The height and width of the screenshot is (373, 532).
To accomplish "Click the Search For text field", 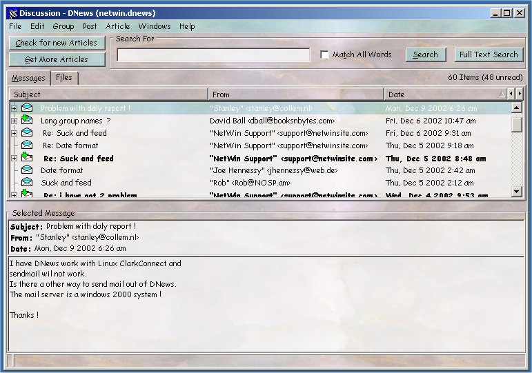I will pyautogui.click(x=213, y=55).
